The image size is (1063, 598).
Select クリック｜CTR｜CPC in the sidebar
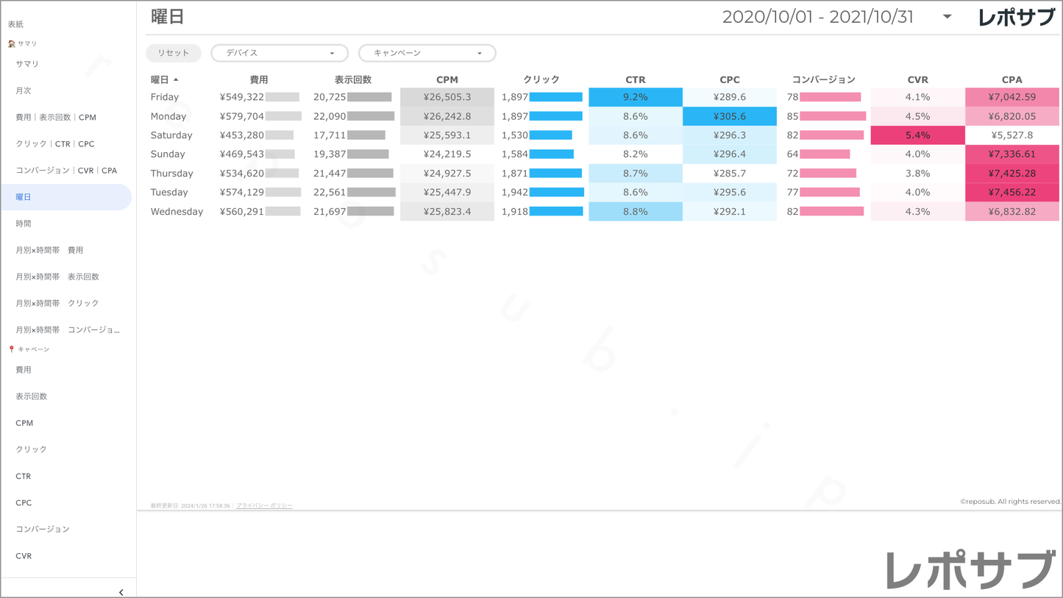click(x=55, y=144)
